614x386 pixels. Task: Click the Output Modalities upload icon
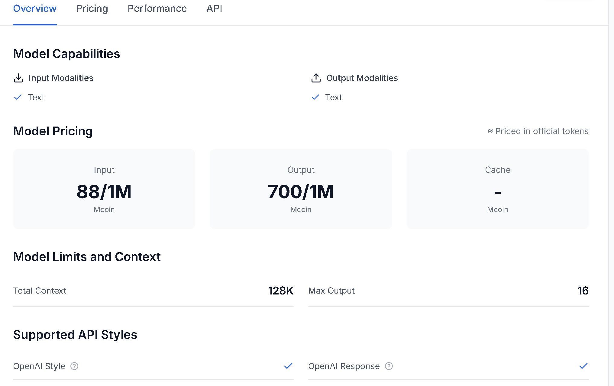316,78
